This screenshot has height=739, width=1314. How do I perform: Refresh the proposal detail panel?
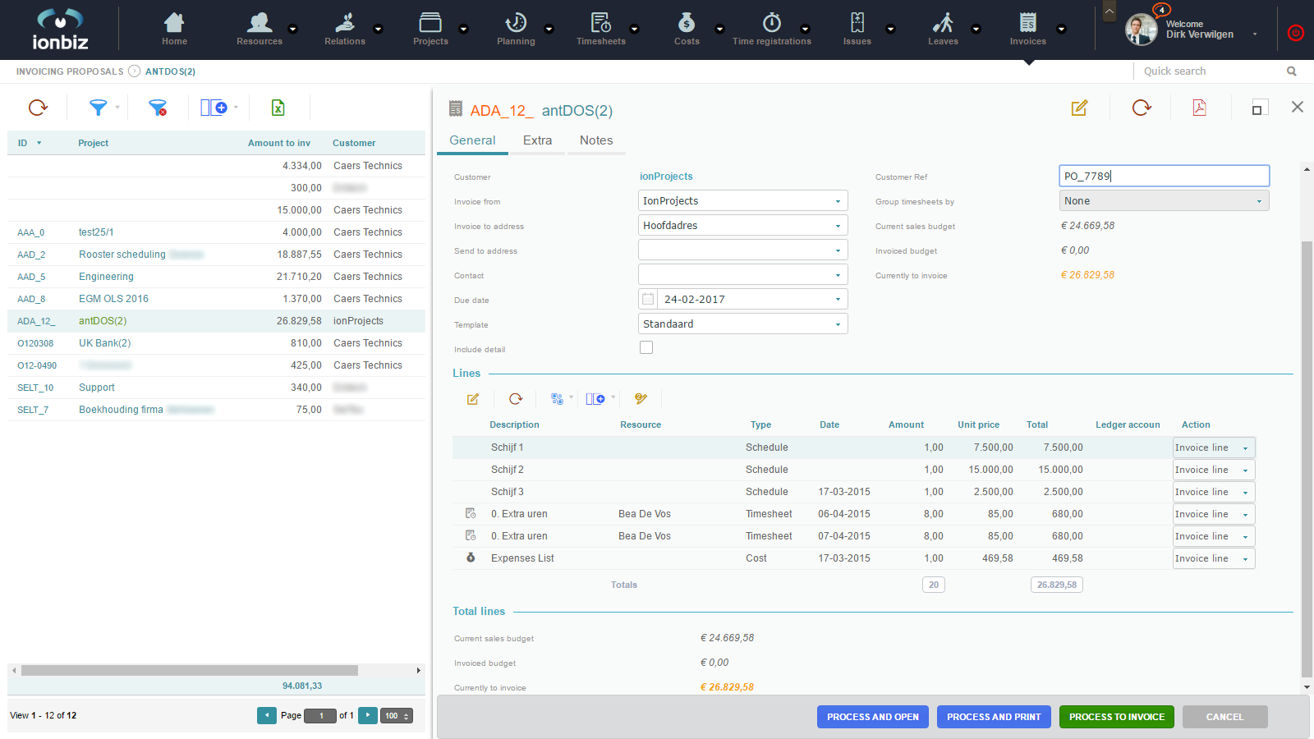pyautogui.click(x=1142, y=108)
